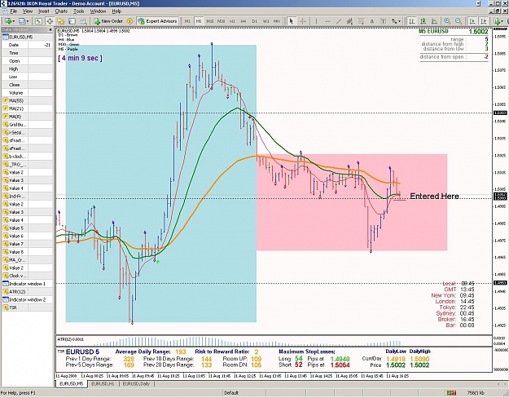Switch to Bar Chart display
This screenshot has width=509, height=398.
pos(412,21)
